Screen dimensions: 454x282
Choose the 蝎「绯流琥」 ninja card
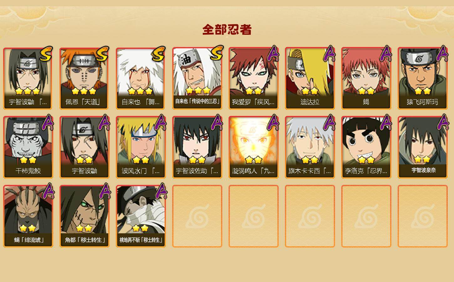28,216
